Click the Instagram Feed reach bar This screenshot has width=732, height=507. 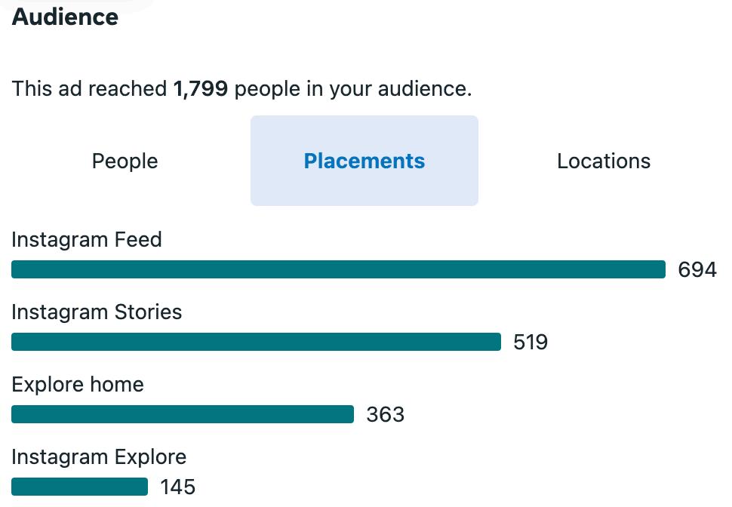click(x=338, y=269)
